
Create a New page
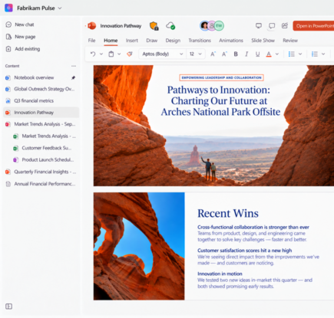(x=21, y=37)
